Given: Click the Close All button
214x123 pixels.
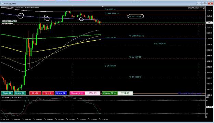Looking at the screenshot, I should click(7, 93).
